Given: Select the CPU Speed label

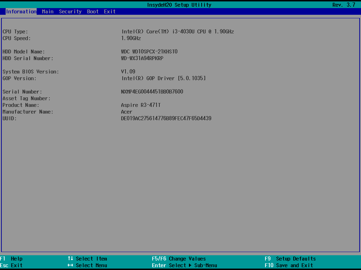Looking at the screenshot, I should click(17, 38).
